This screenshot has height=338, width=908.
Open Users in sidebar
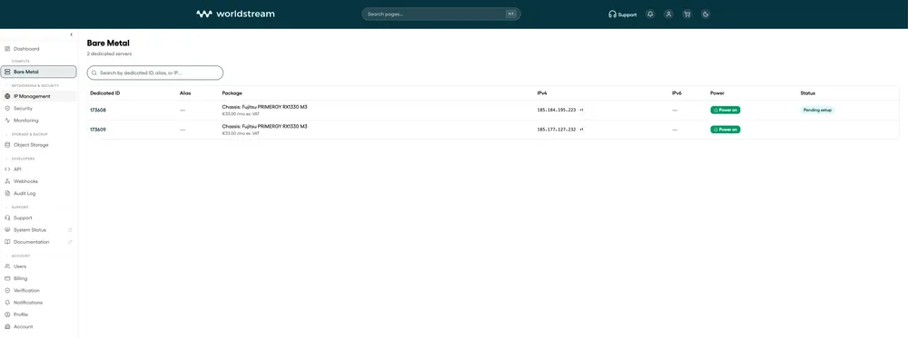coord(38,266)
